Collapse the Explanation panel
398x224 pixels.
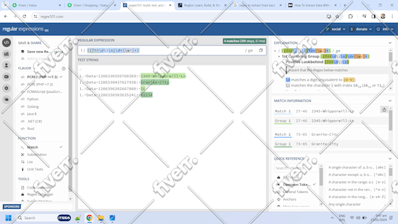[390, 43]
